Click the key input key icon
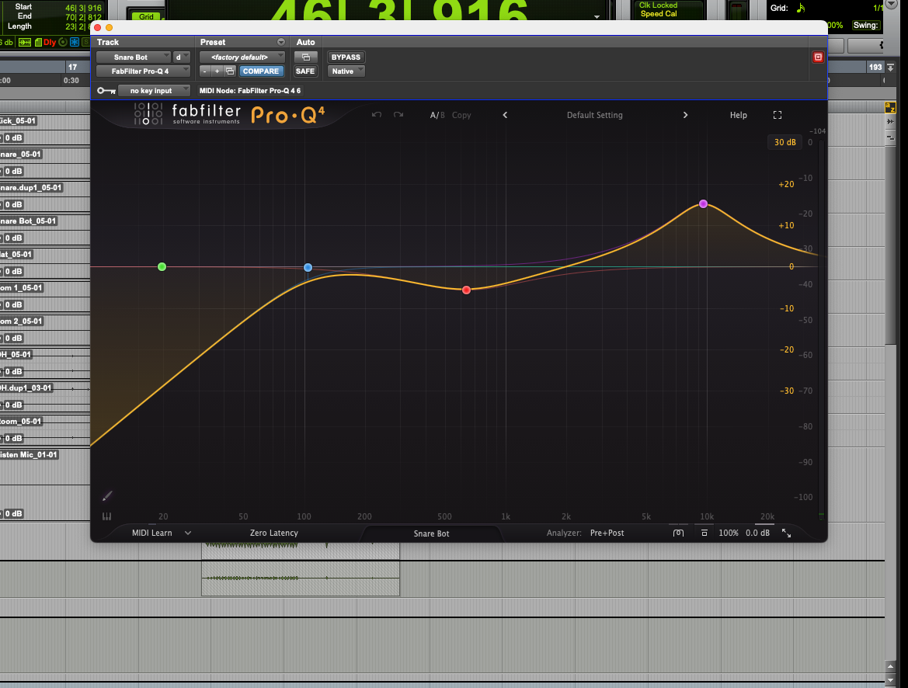 (x=106, y=90)
